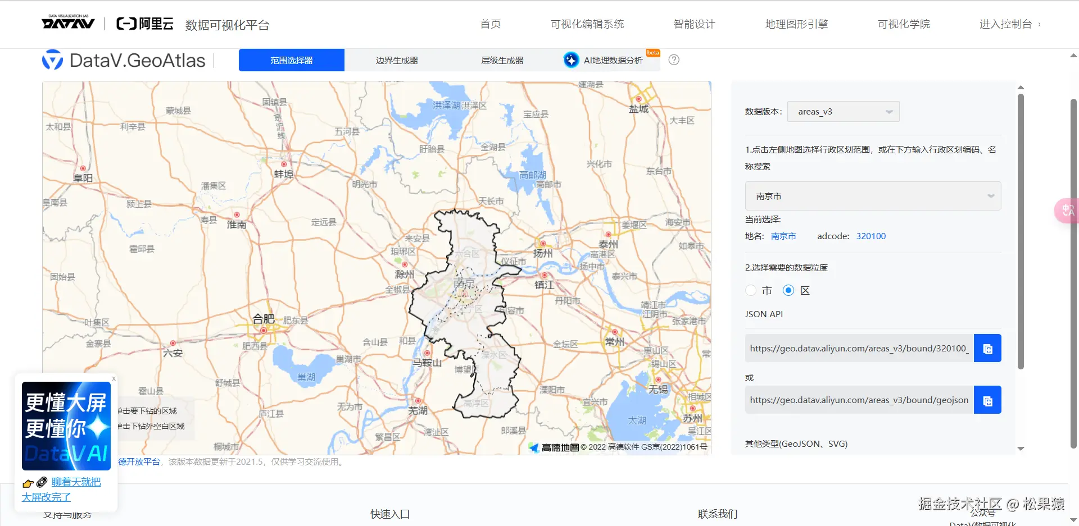Open 地理图形引擎 in the top navigation

pyautogui.click(x=797, y=24)
